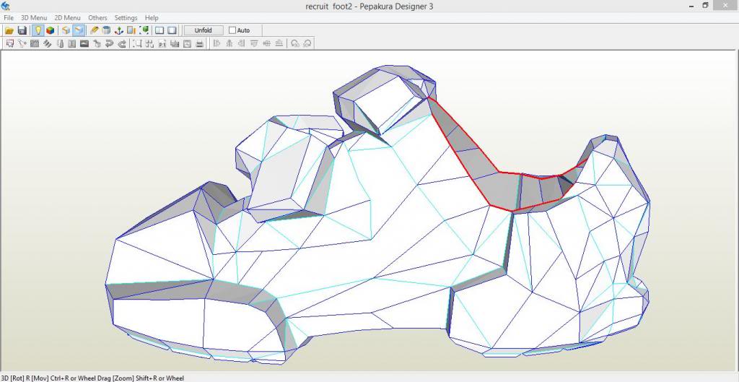Toggle the colored cube texture display button
Viewport: 739px width, 382px height.
coord(50,30)
